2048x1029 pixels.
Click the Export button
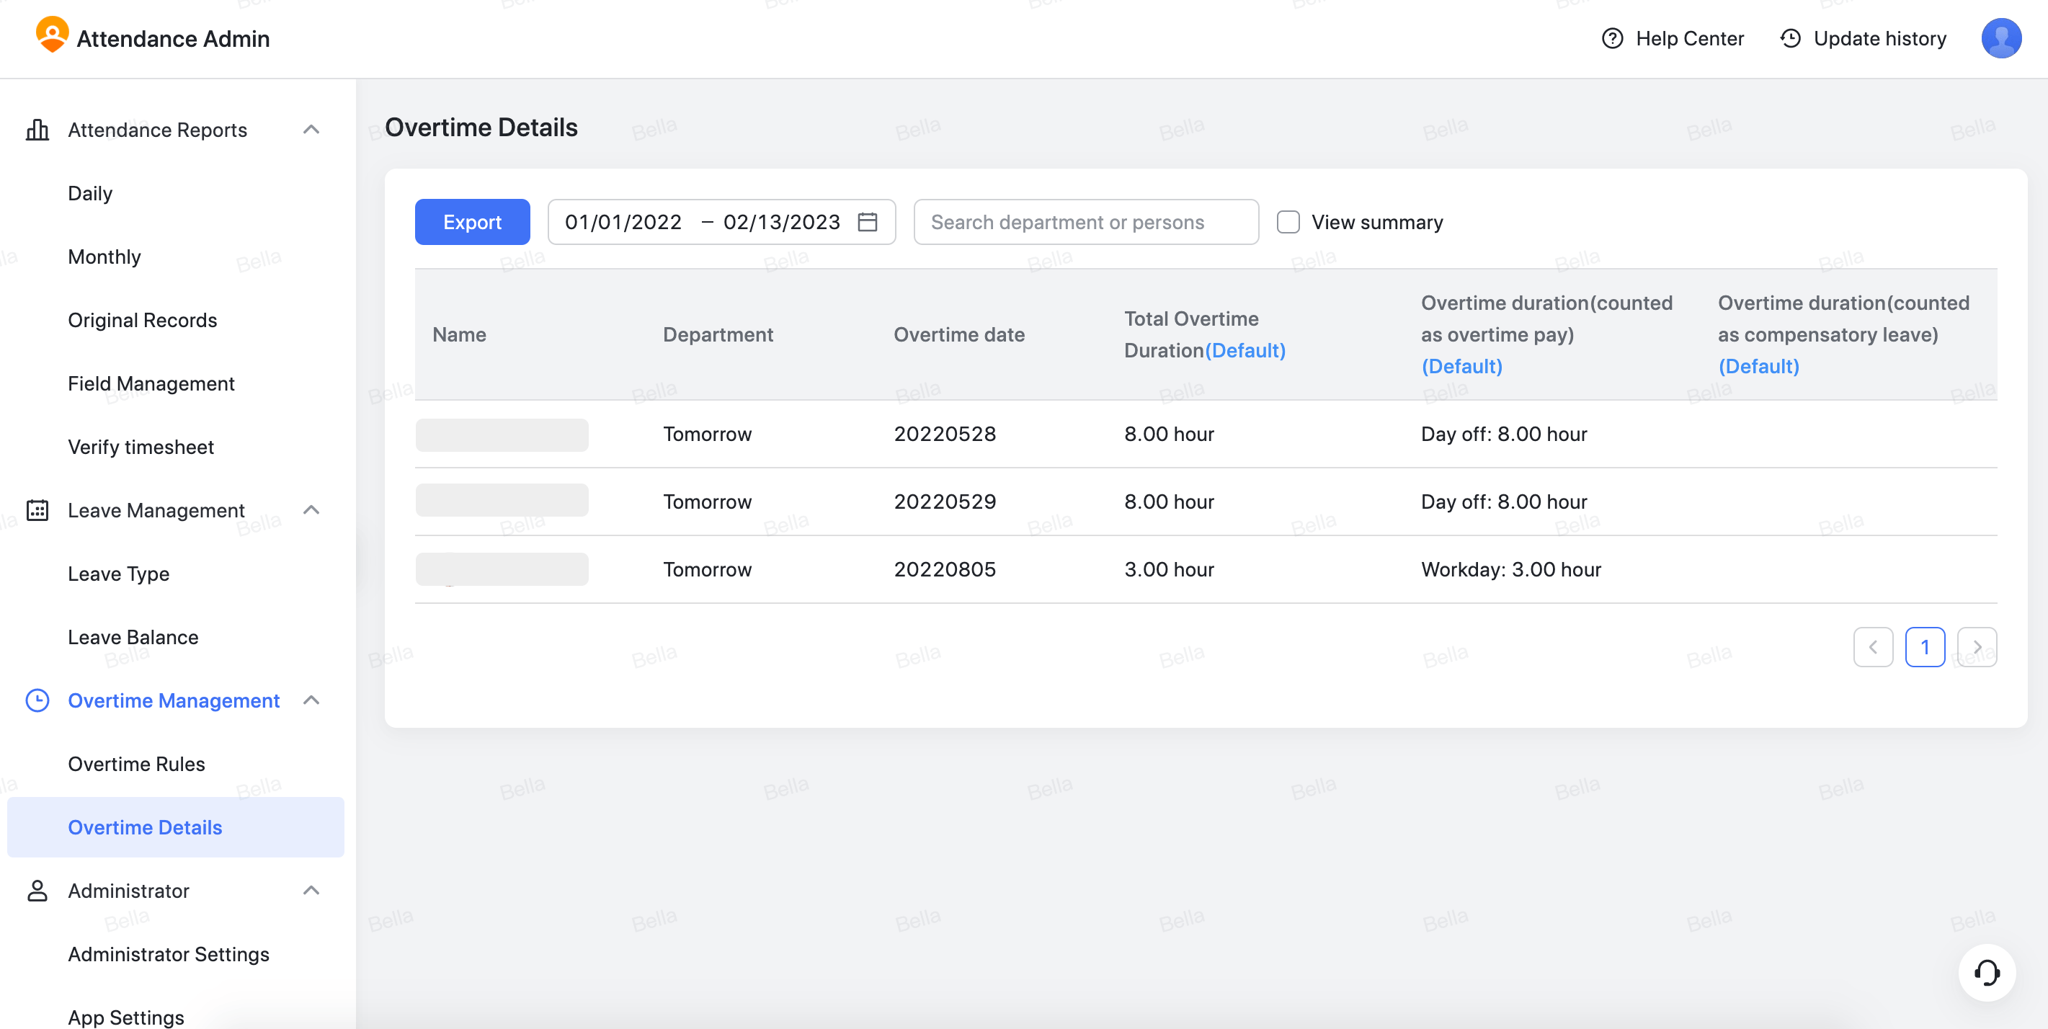point(471,222)
